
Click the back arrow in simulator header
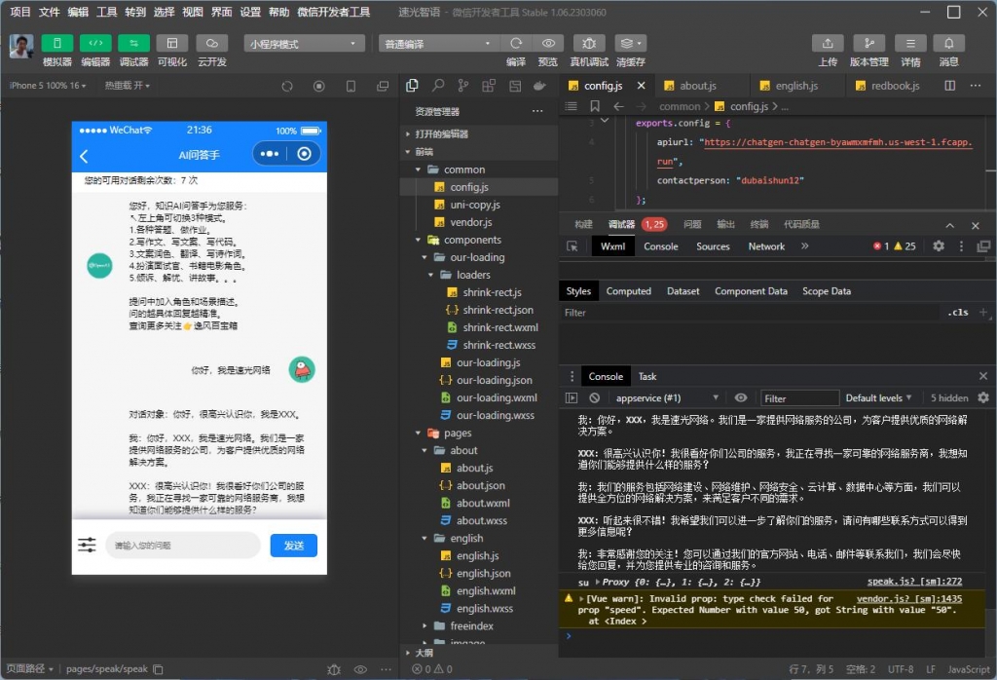pyautogui.click(x=84, y=156)
